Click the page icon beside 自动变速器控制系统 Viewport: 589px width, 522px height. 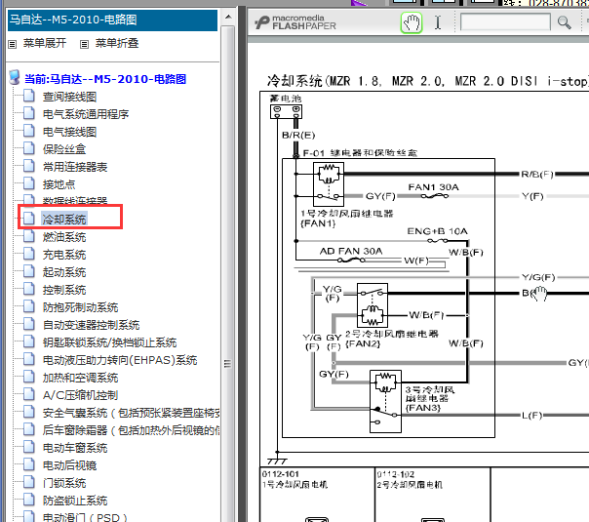29,324
